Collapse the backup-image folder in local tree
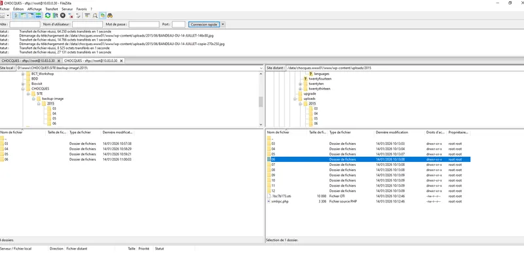Image resolution: width=524 pixels, height=273 pixels. click(33, 99)
